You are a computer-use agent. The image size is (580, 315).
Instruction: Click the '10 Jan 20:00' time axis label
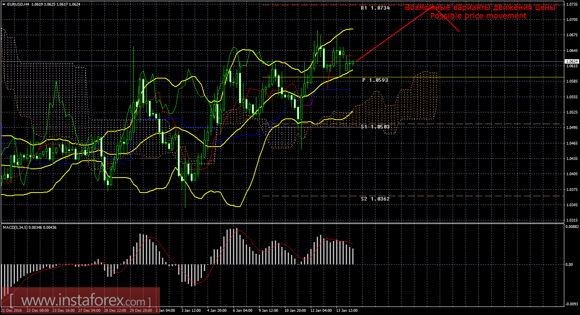(295, 311)
